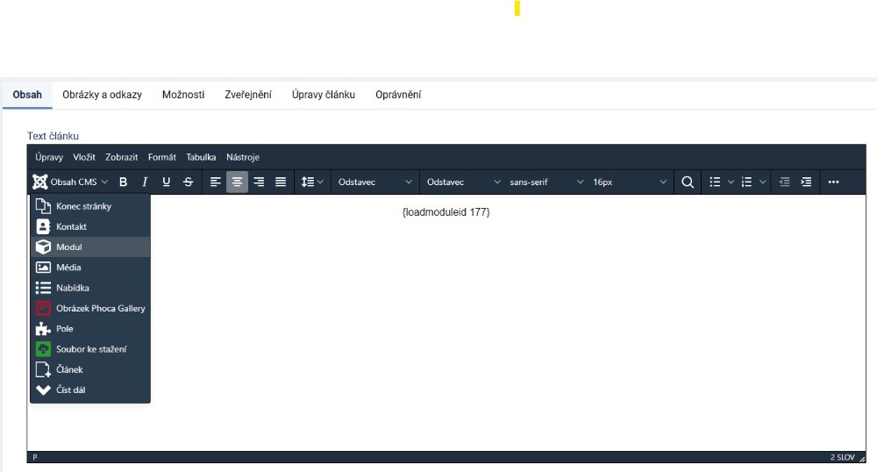
Task: Show more toolbar options ellipsis
Action: tap(833, 182)
